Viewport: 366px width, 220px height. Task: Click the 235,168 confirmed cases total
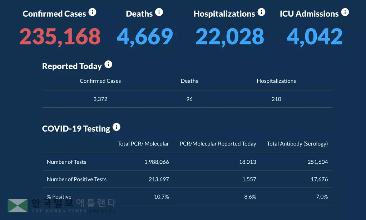[x=60, y=36]
